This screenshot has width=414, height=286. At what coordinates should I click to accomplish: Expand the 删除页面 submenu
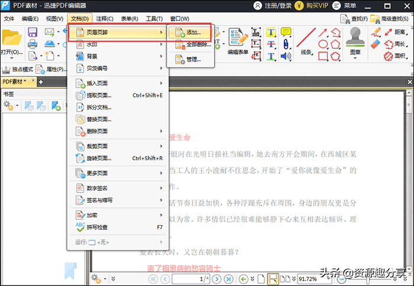[118, 131]
